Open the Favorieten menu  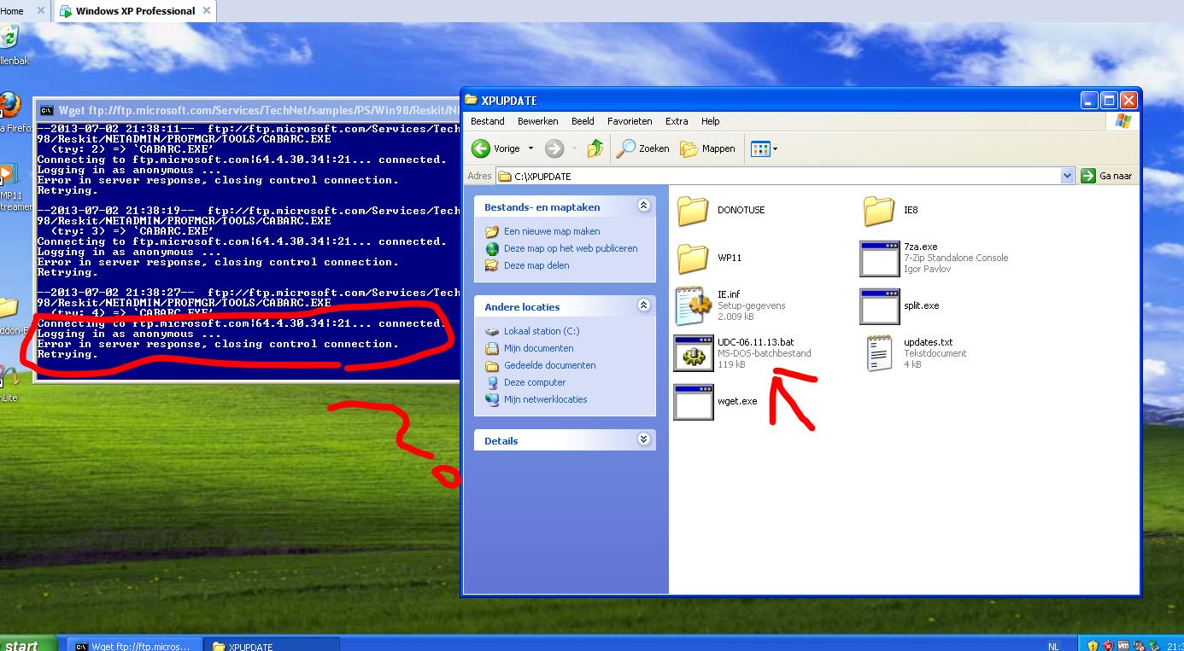tap(630, 121)
